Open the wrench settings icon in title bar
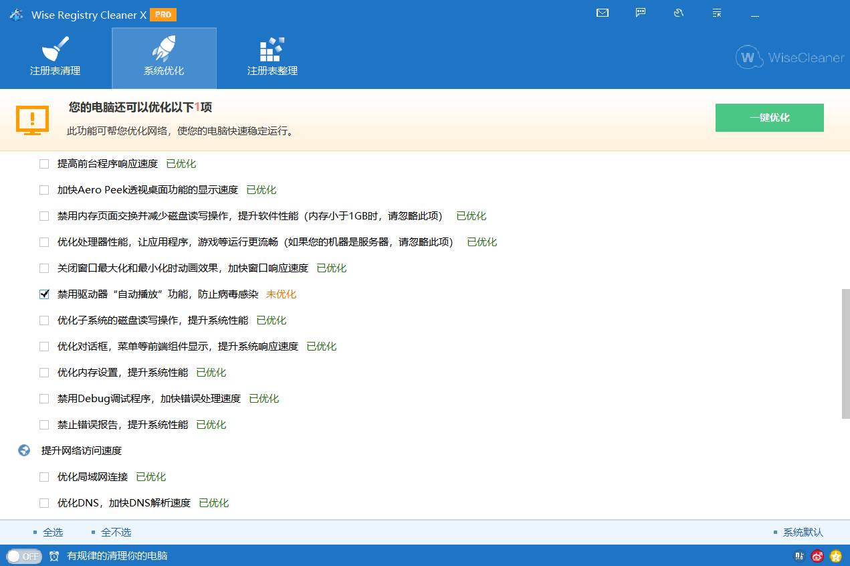 679,13
